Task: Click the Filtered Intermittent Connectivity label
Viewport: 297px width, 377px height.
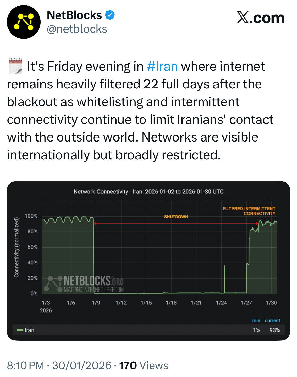Action: (x=249, y=211)
